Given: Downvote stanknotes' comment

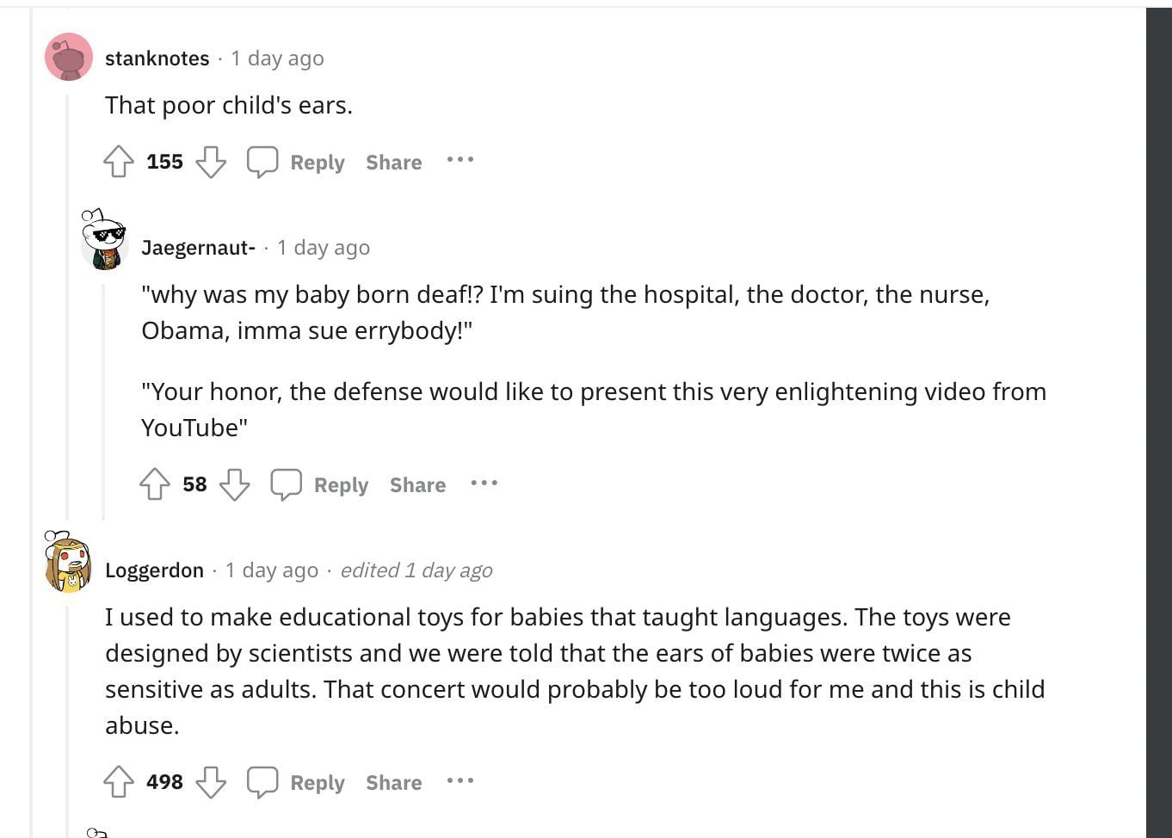Looking at the screenshot, I should coord(211,162).
